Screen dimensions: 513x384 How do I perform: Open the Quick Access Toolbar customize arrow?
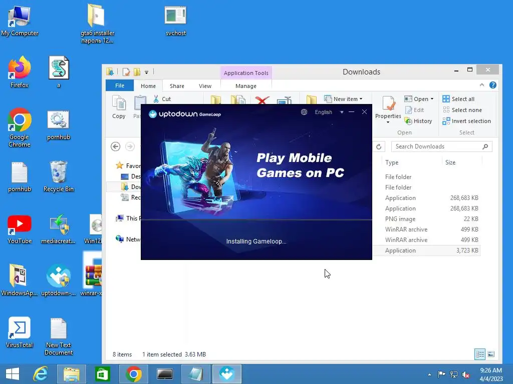pyautogui.click(x=147, y=72)
